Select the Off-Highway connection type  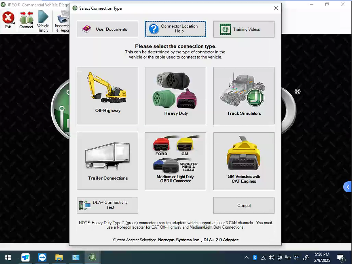click(x=107, y=96)
